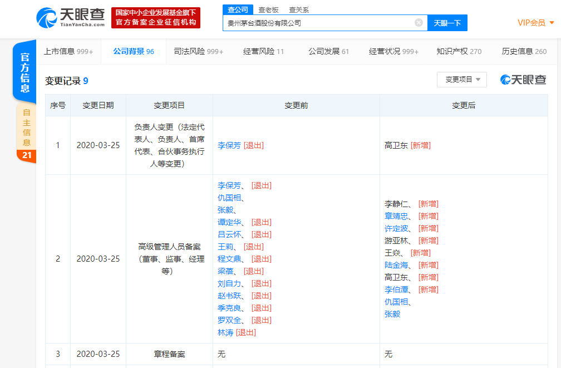
Task: Open 张毅 link in 变更前 column
Action: click(225, 210)
